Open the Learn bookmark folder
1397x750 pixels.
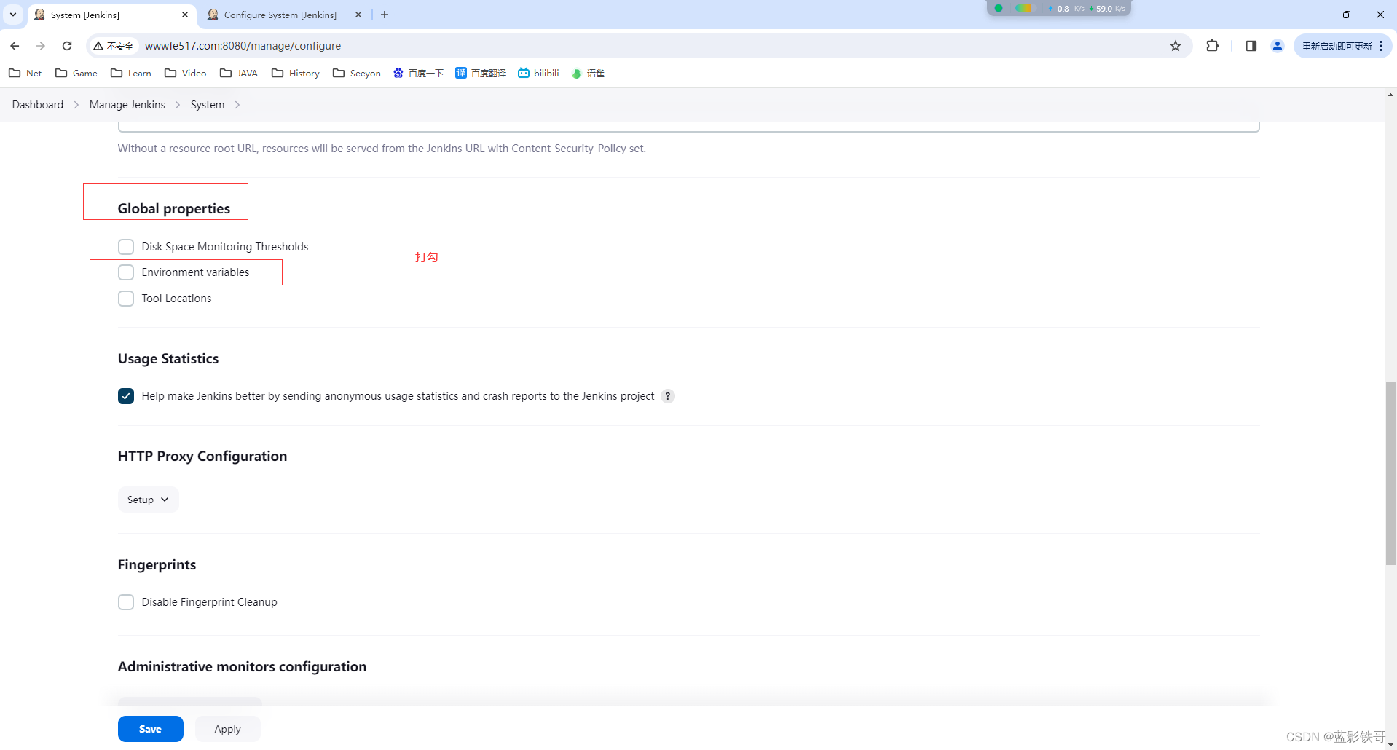131,73
